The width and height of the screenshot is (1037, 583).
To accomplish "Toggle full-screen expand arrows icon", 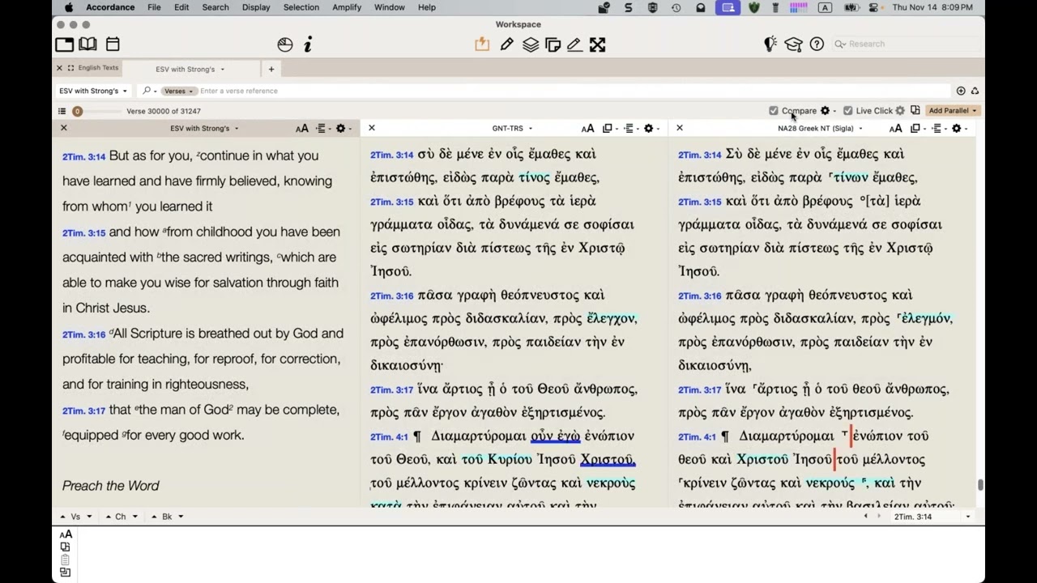I will 598,45.
